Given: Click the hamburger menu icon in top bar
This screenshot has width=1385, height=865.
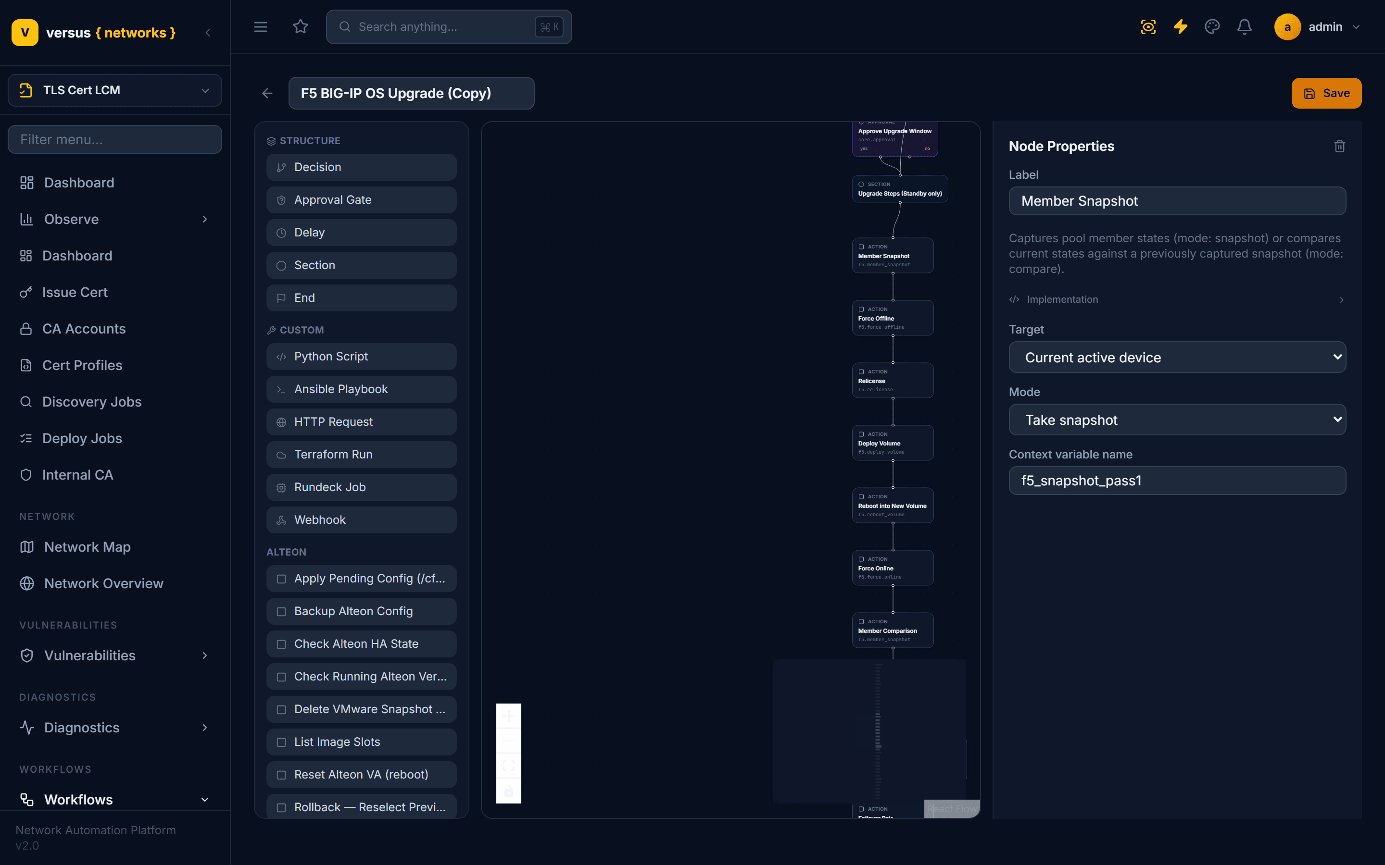Looking at the screenshot, I should coord(260,27).
